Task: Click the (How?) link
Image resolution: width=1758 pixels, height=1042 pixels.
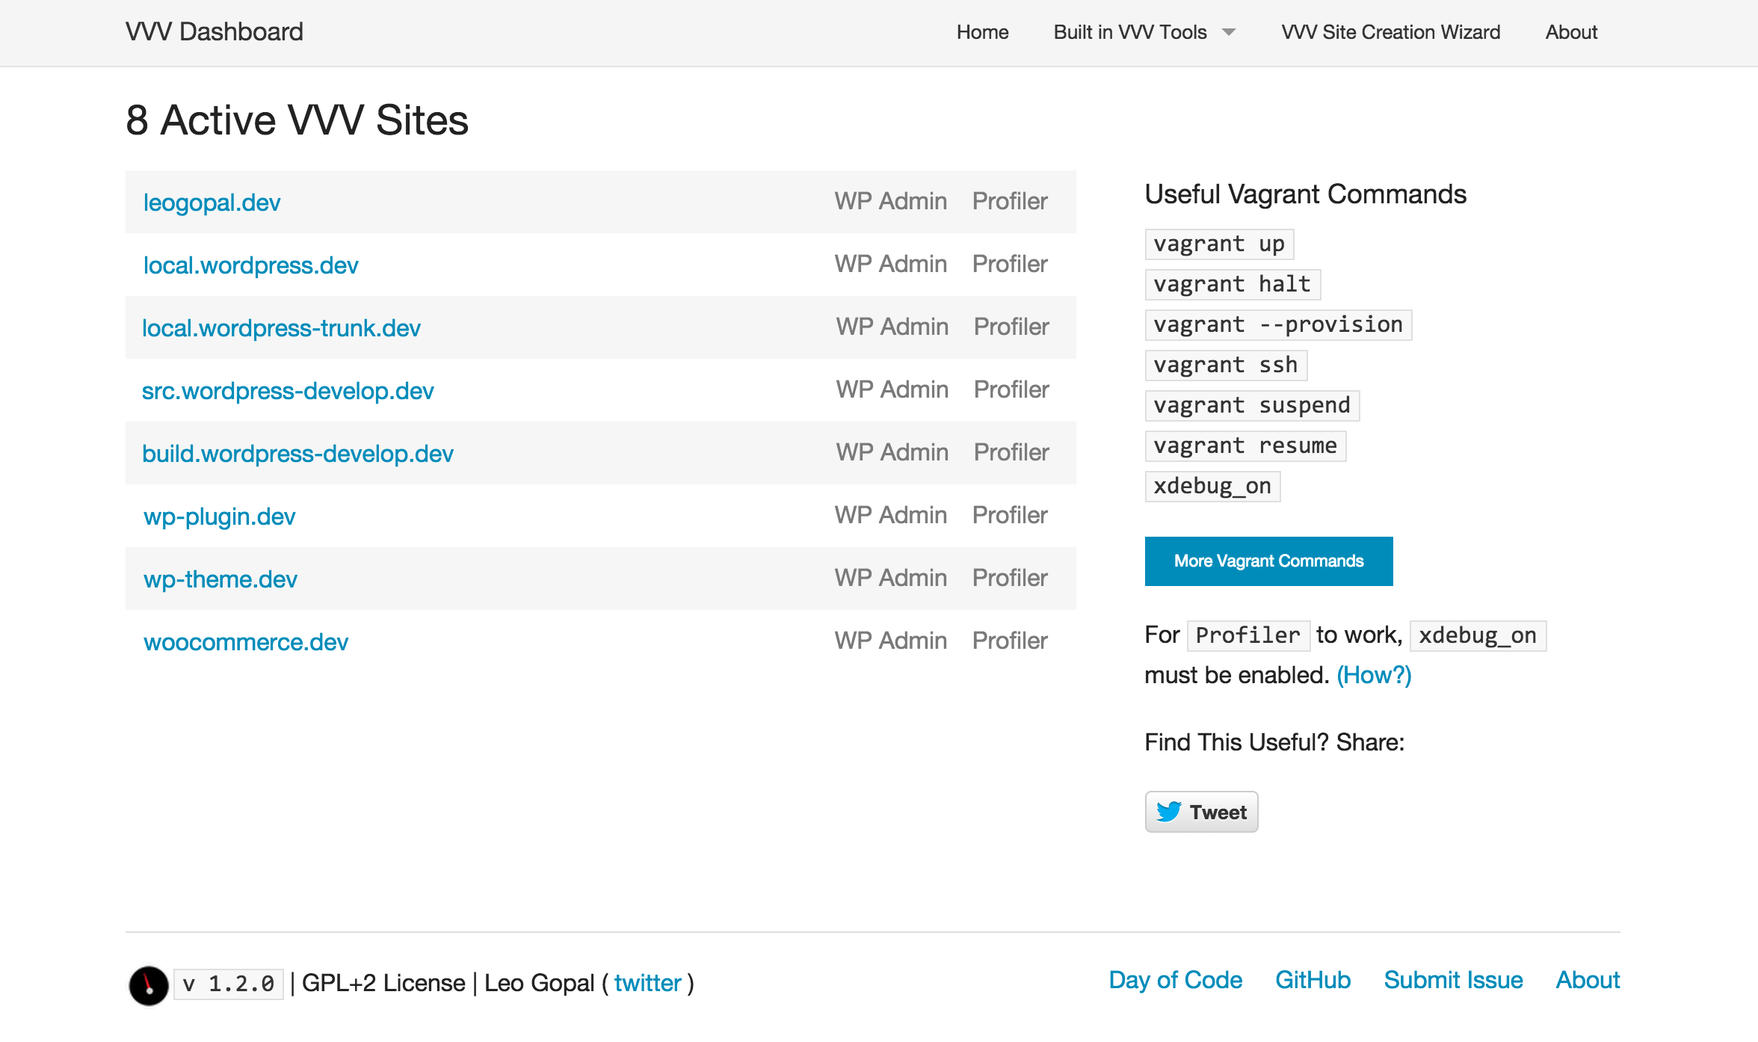Action: coord(1374,675)
